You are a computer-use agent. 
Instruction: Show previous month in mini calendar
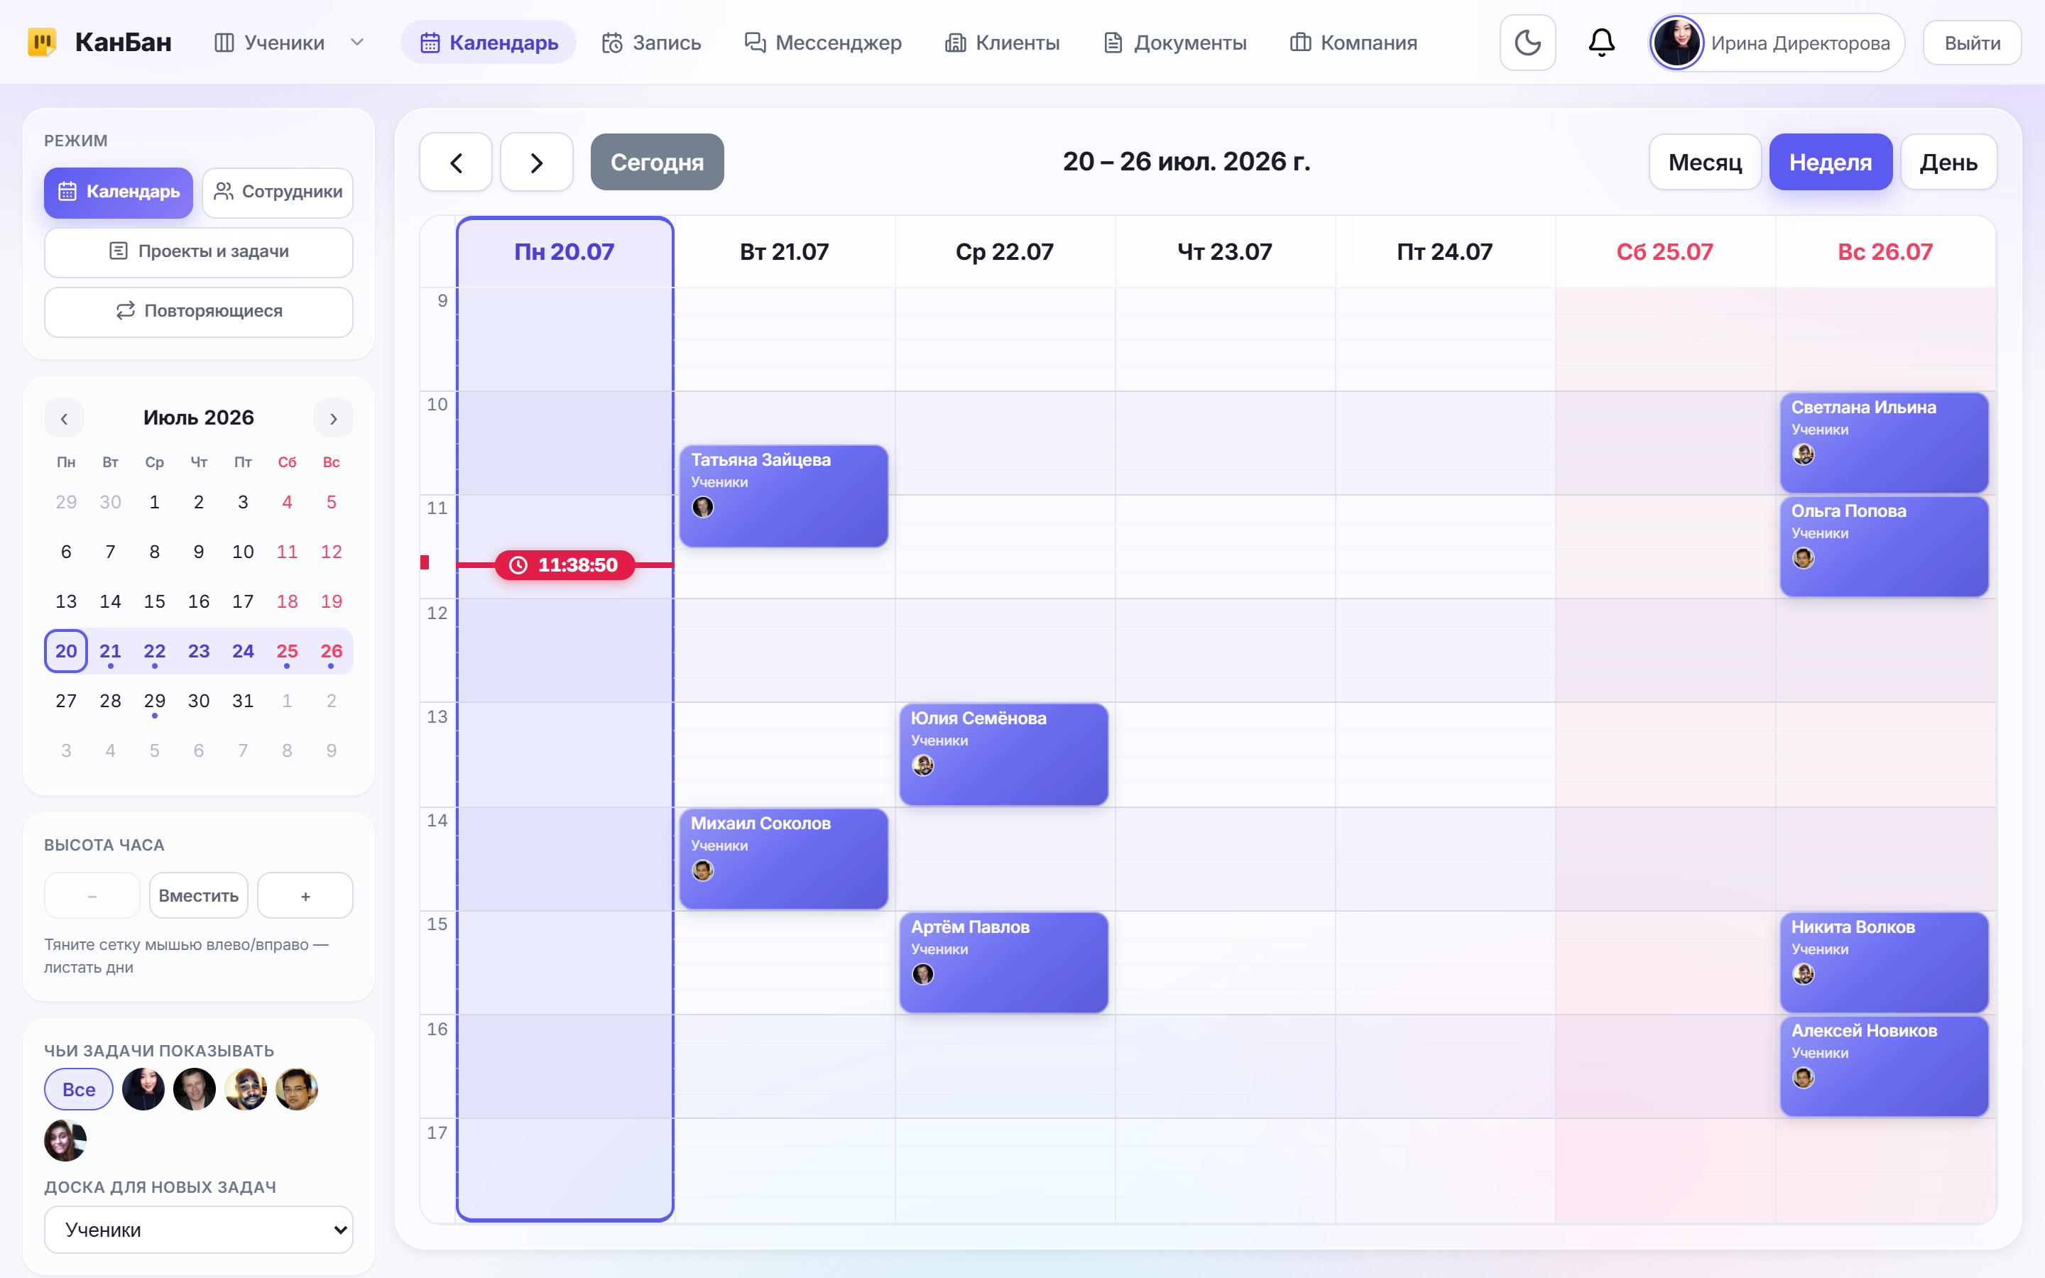click(x=64, y=418)
